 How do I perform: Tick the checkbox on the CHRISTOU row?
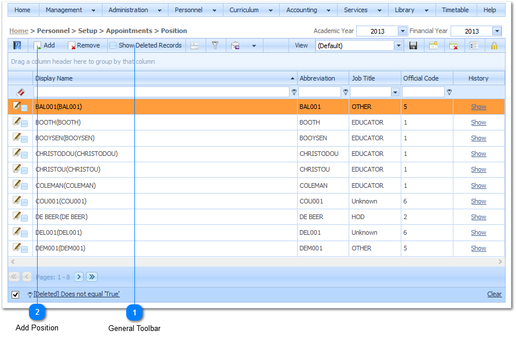tap(24, 170)
